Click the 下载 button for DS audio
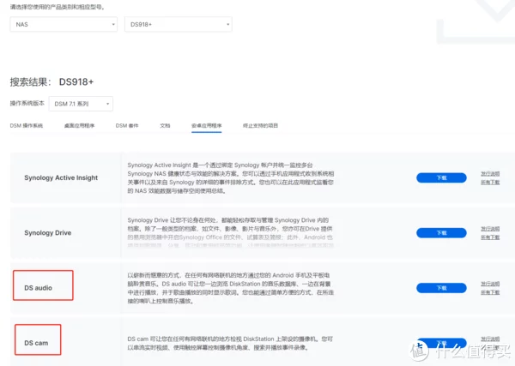The width and height of the screenshot is (515, 366). point(441,288)
